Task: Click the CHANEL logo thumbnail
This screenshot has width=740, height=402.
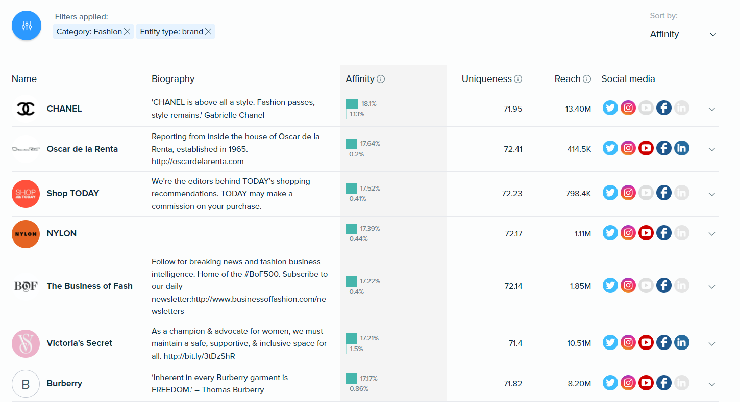Action: point(26,109)
